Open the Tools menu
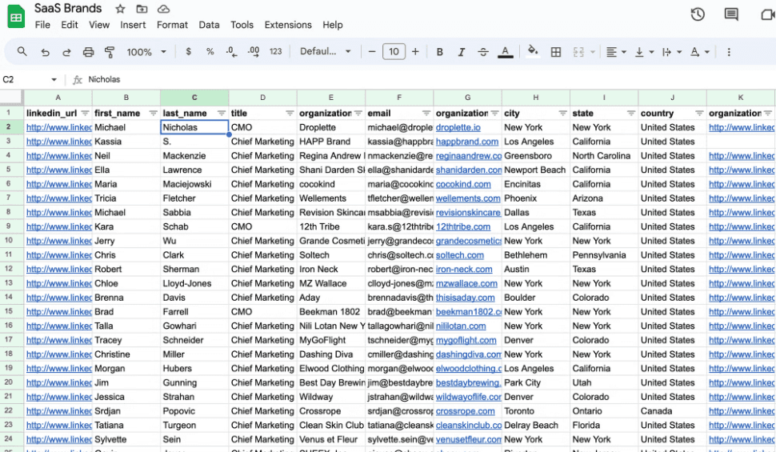The width and height of the screenshot is (776, 452). click(242, 25)
